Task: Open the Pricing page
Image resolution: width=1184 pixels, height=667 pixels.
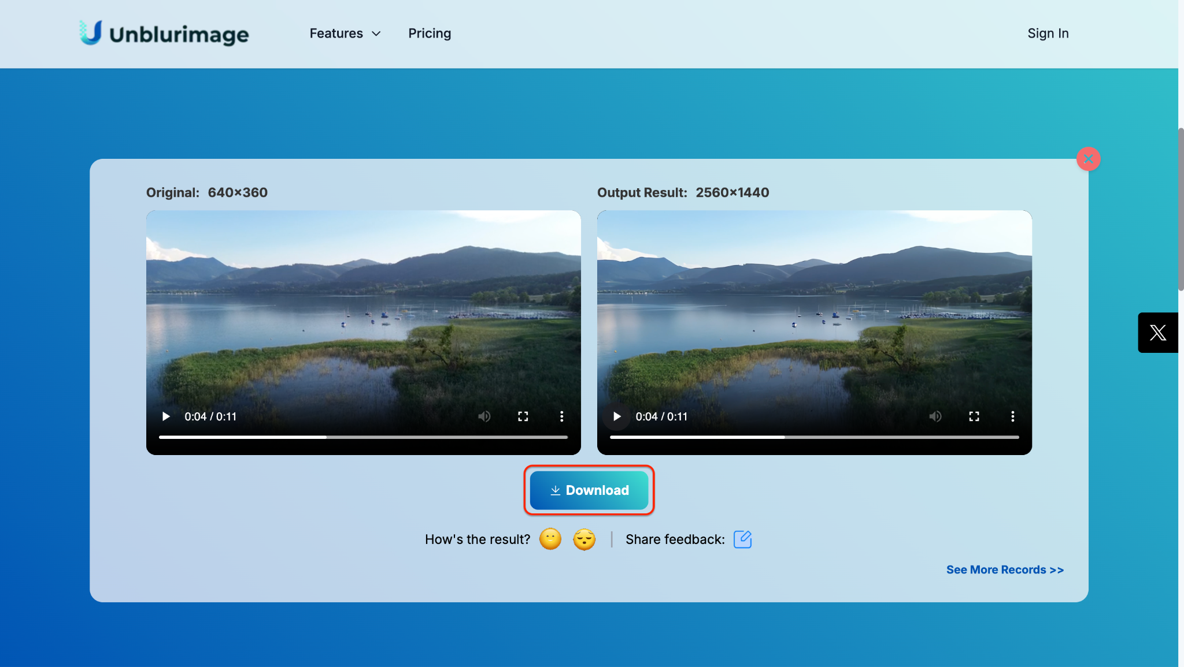Action: click(x=429, y=33)
